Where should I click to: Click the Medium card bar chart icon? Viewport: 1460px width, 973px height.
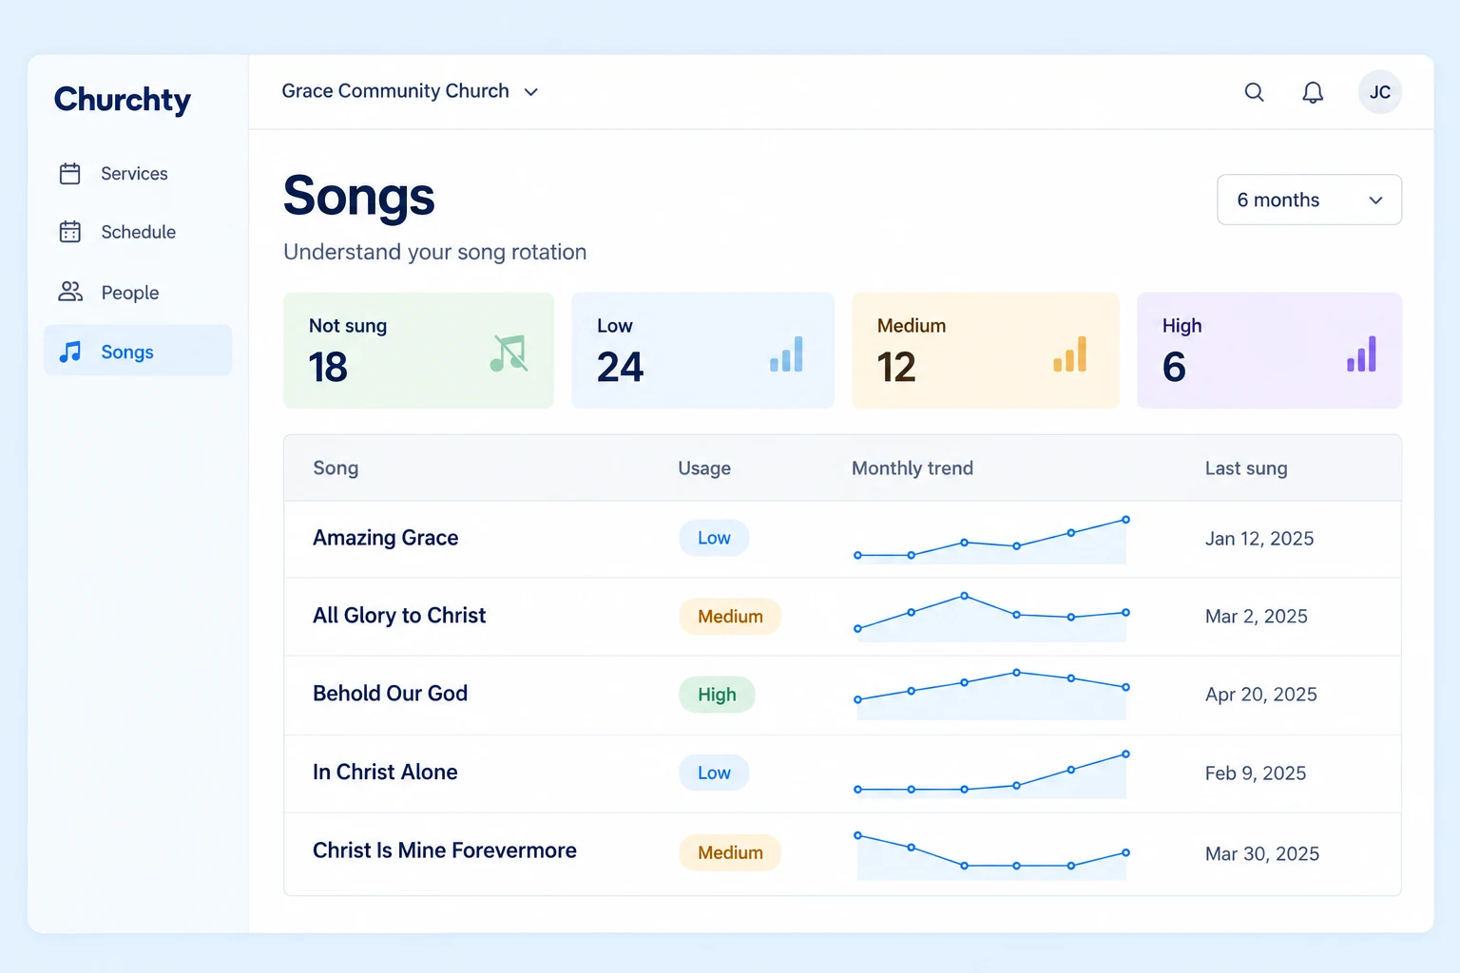1070,353
